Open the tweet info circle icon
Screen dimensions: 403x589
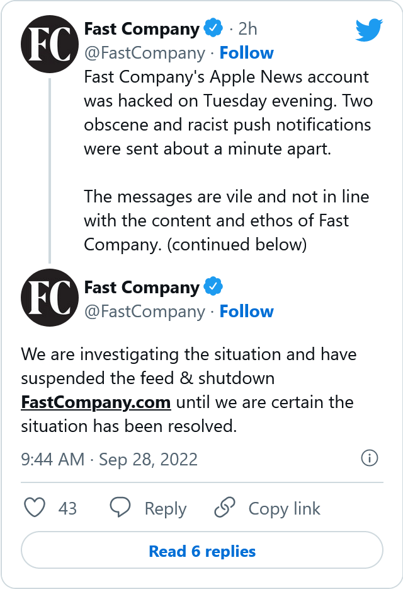[369, 458]
